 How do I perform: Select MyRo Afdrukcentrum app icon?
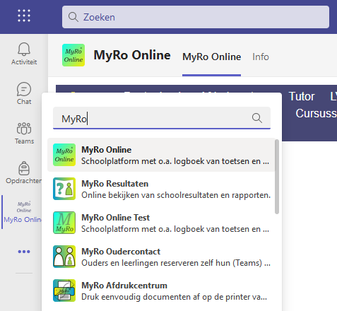(x=64, y=291)
